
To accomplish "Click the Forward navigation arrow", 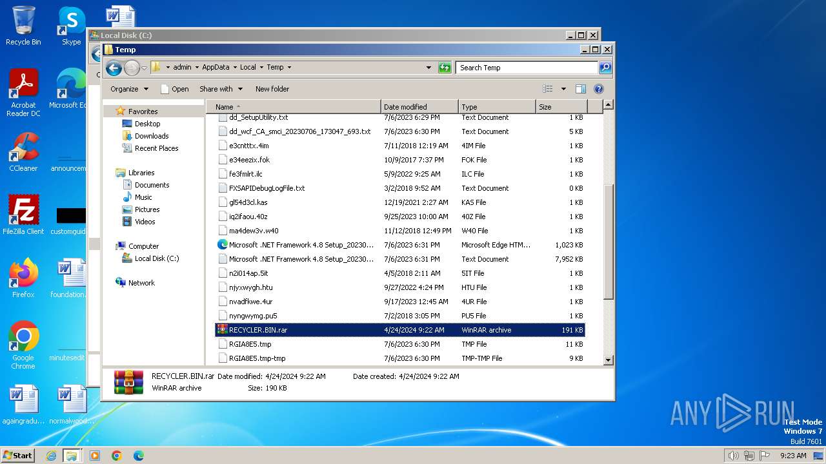I will (132, 68).
